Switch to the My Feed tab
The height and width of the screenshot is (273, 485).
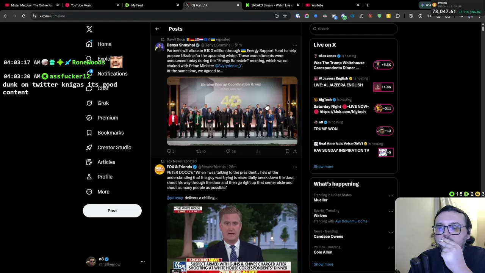pyautogui.click(x=152, y=5)
